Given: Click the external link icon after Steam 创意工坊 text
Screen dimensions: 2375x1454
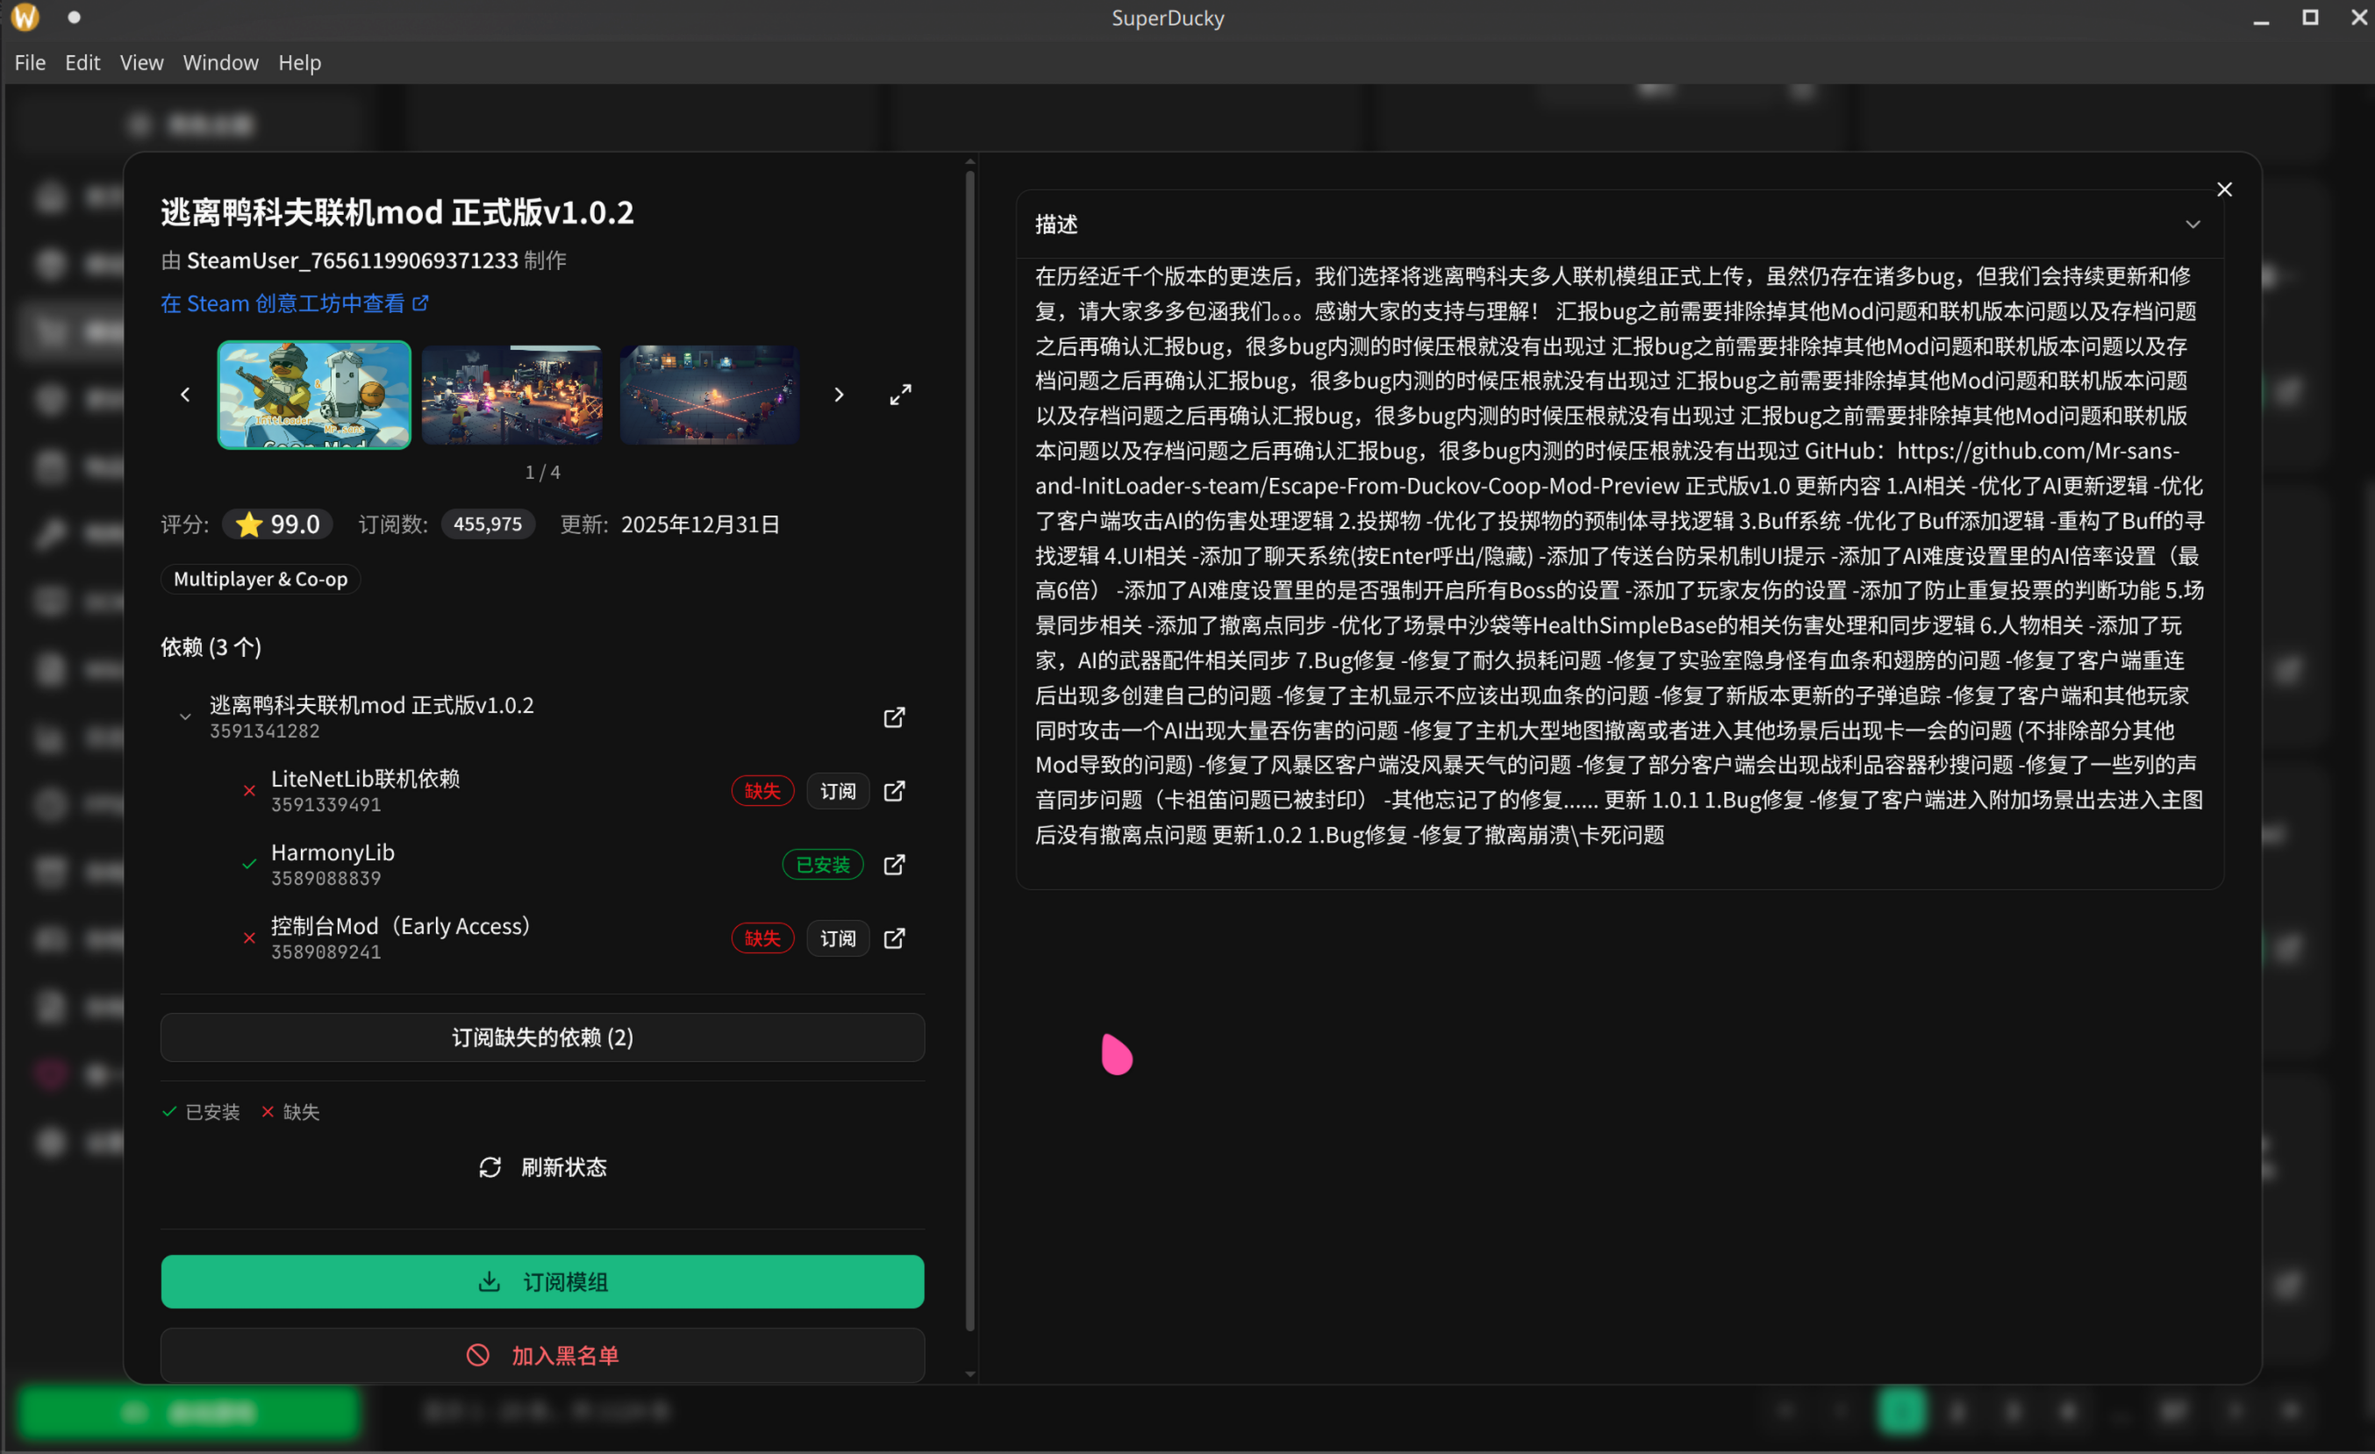Looking at the screenshot, I should [x=421, y=303].
